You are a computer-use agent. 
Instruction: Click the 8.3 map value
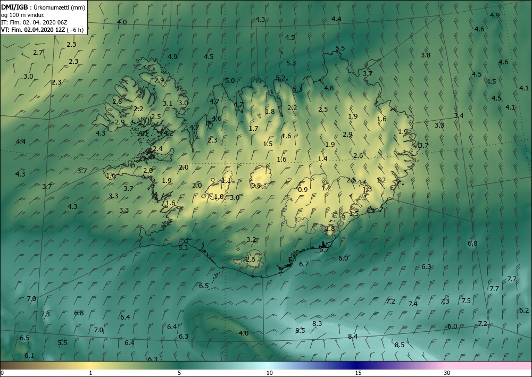pos(317,324)
